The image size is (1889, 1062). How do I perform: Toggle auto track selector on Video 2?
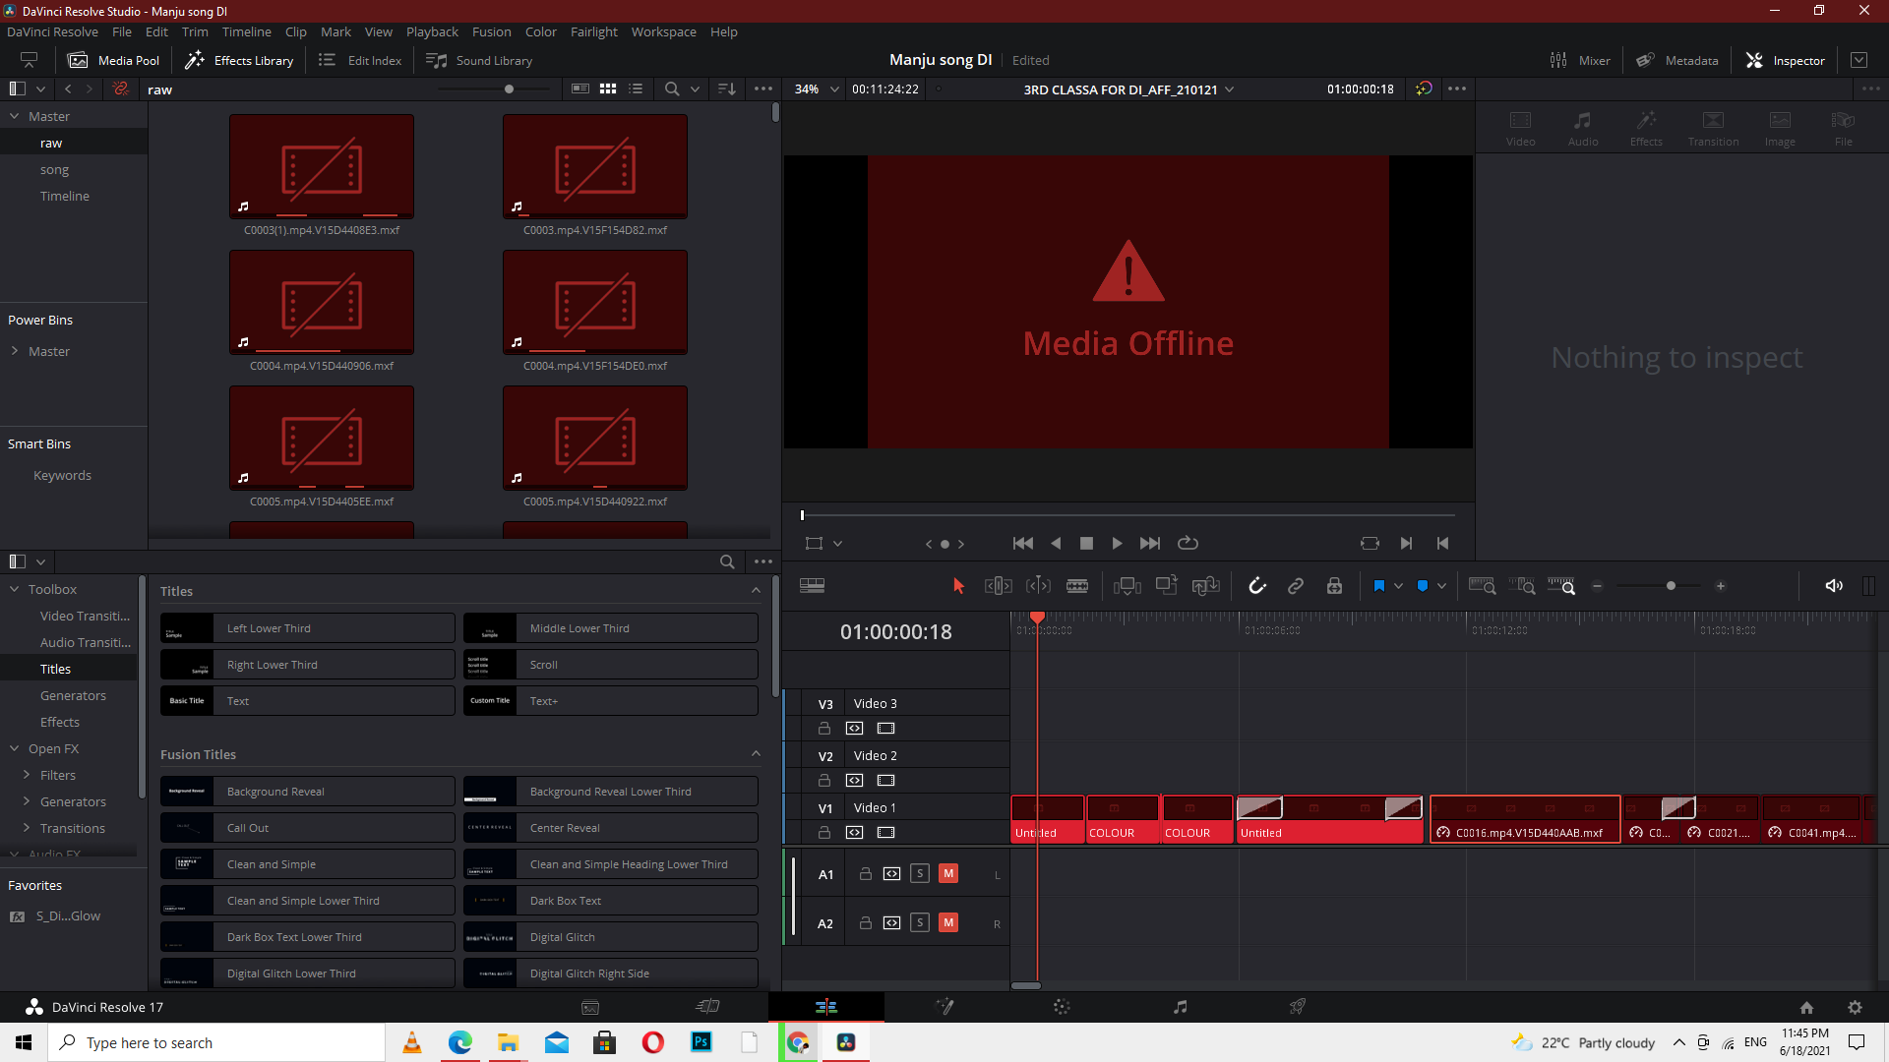coord(855,781)
